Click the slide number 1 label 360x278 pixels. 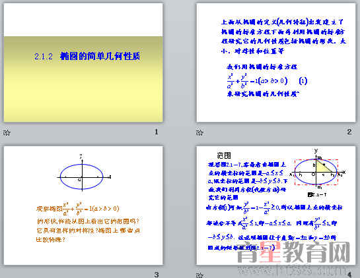click(157, 132)
